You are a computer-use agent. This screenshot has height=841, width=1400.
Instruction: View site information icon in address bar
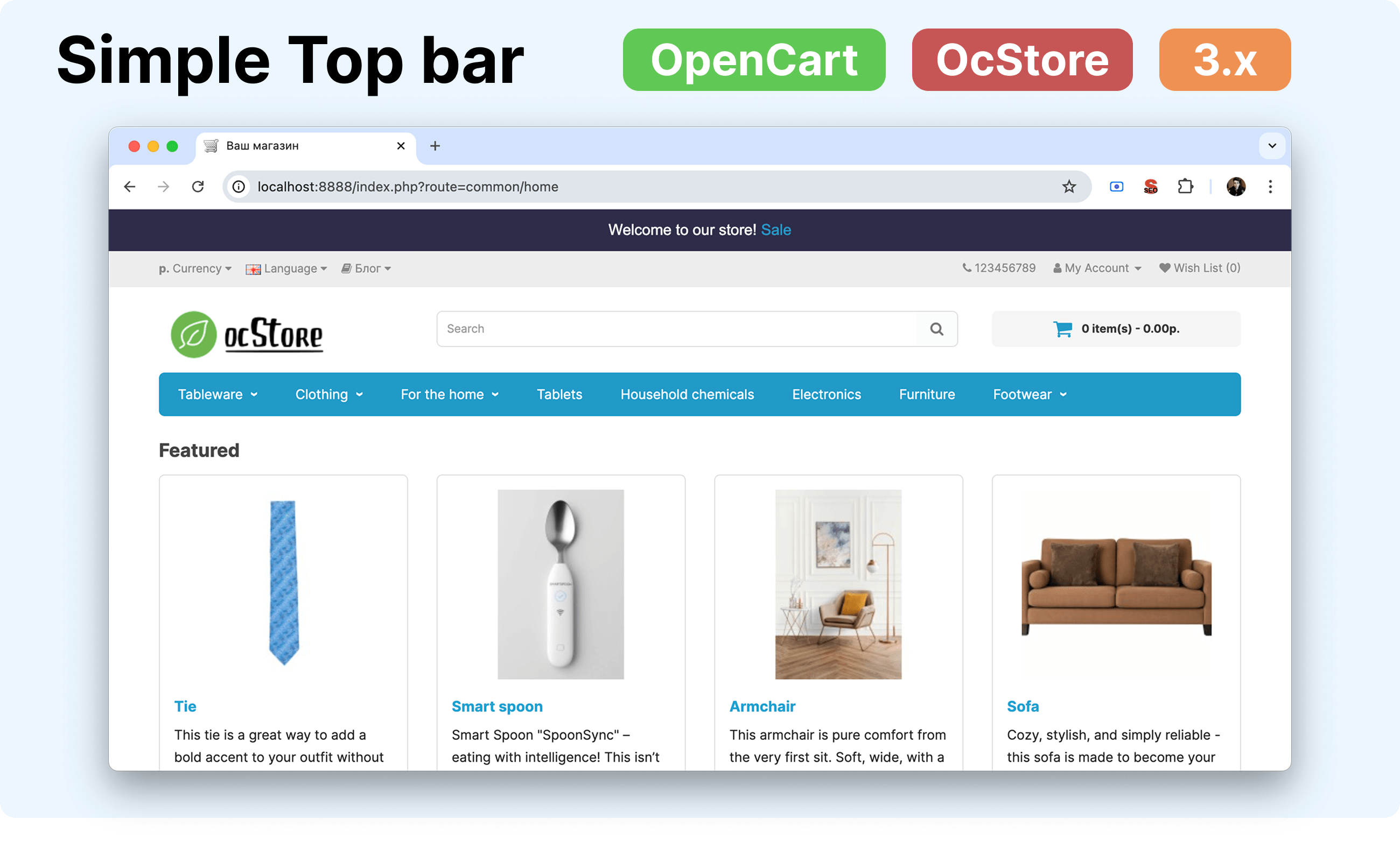coord(239,187)
